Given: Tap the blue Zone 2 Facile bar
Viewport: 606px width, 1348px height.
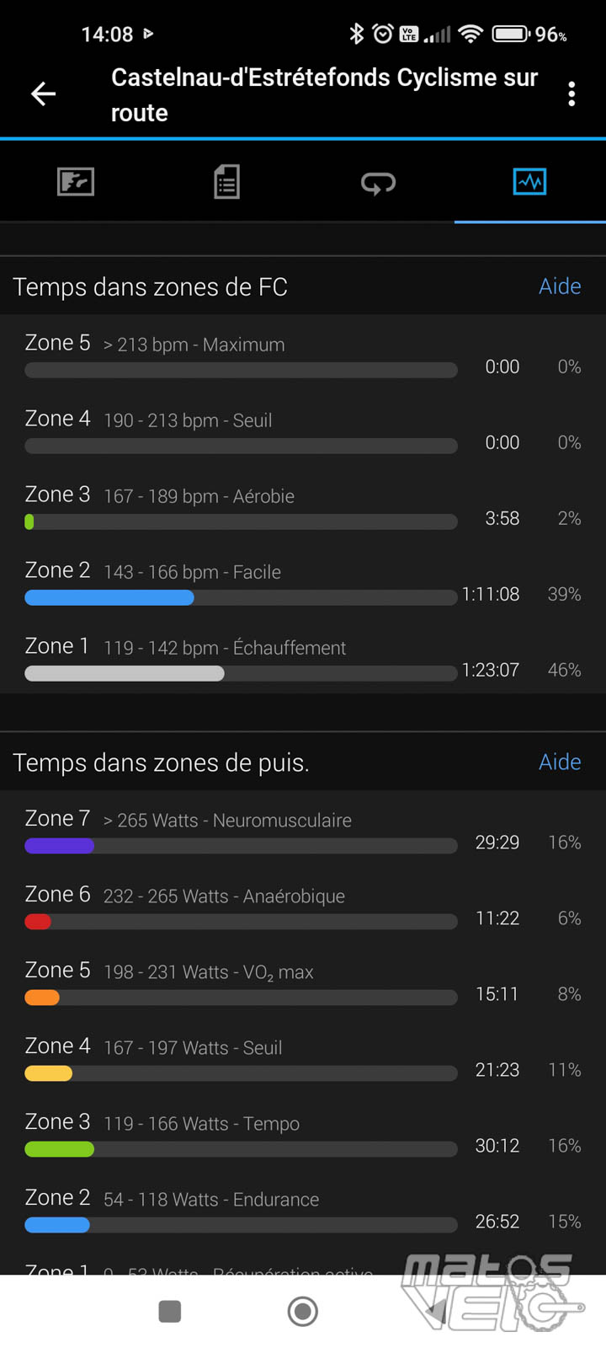Looking at the screenshot, I should coord(109,597).
